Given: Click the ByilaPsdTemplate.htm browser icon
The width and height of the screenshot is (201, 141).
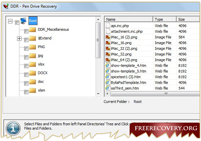Looking at the screenshot, I should point(108,83).
